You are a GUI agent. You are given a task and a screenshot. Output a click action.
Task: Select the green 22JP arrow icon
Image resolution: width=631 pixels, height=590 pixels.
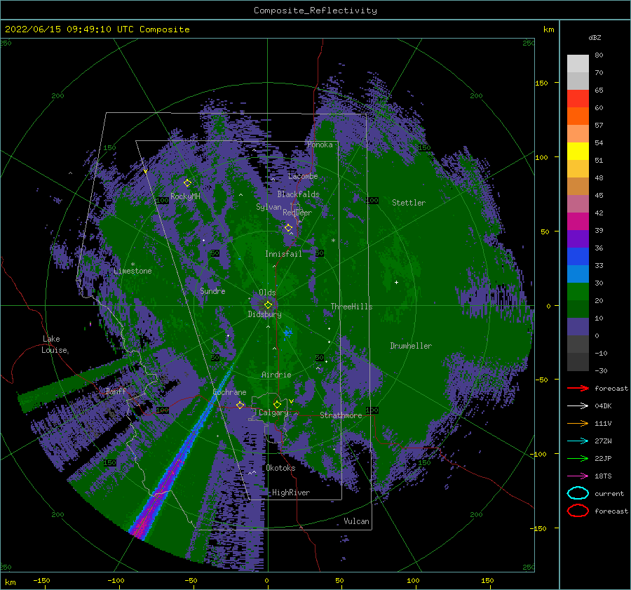pos(578,458)
